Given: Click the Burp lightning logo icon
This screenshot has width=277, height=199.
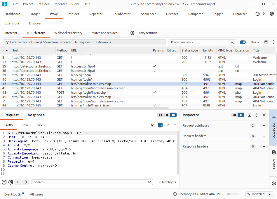Looking at the screenshot, I should pos(5,4).
